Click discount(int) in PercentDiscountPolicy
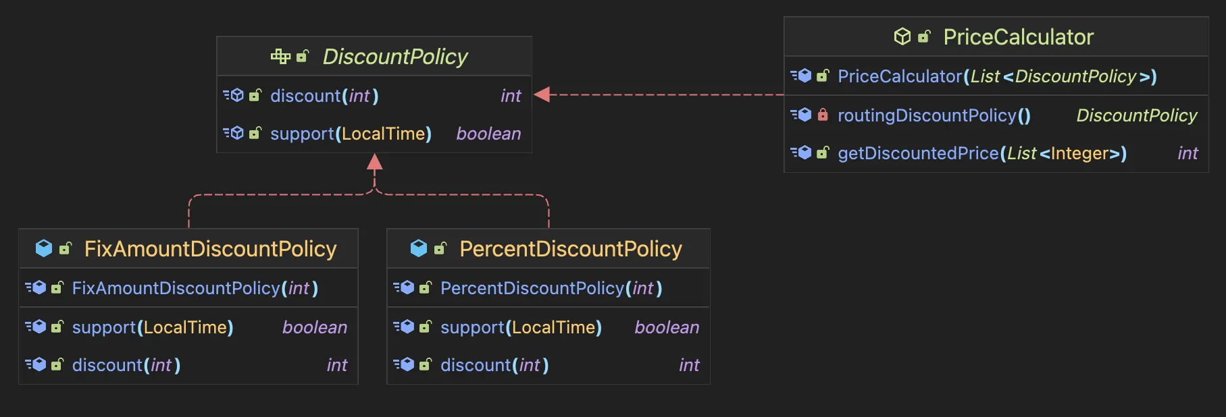The width and height of the screenshot is (1226, 417). tap(494, 365)
